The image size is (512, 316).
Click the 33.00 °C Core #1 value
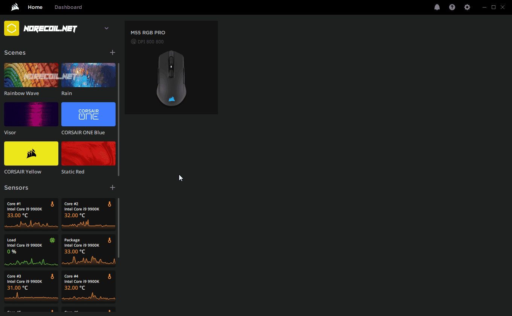17,215
